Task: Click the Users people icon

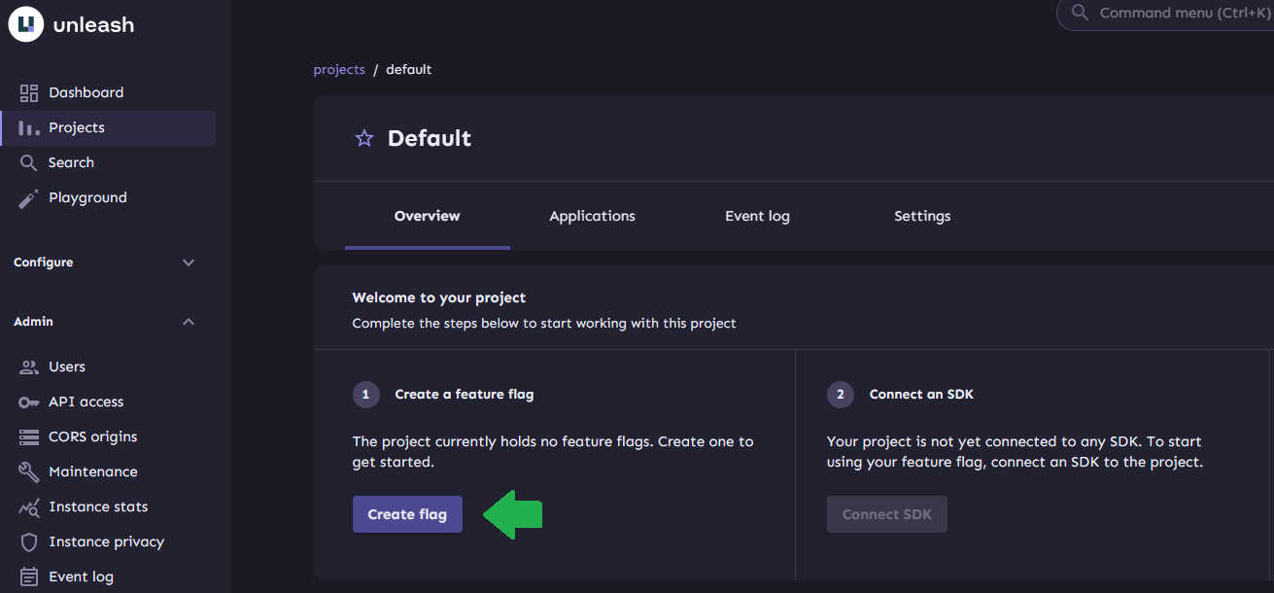Action: 29,366
